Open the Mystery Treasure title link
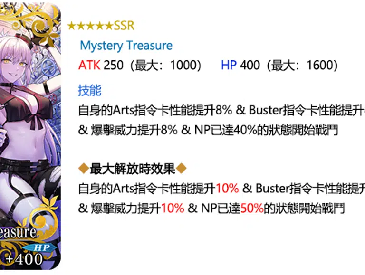 pyautogui.click(x=126, y=46)
